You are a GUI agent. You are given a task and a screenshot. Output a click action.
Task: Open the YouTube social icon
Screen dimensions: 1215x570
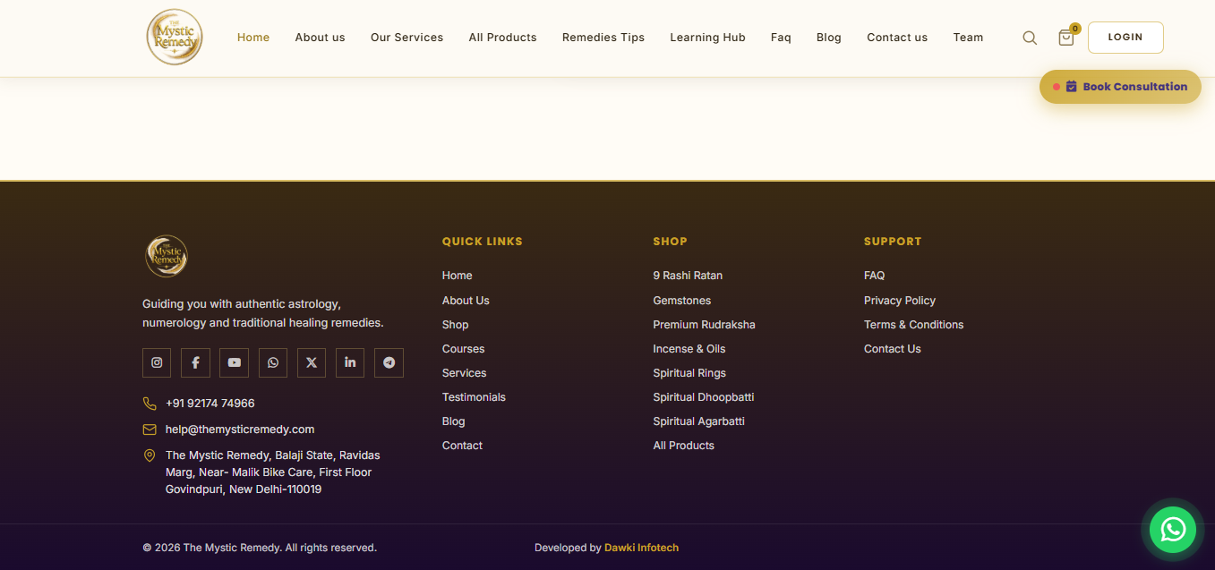[234, 362]
